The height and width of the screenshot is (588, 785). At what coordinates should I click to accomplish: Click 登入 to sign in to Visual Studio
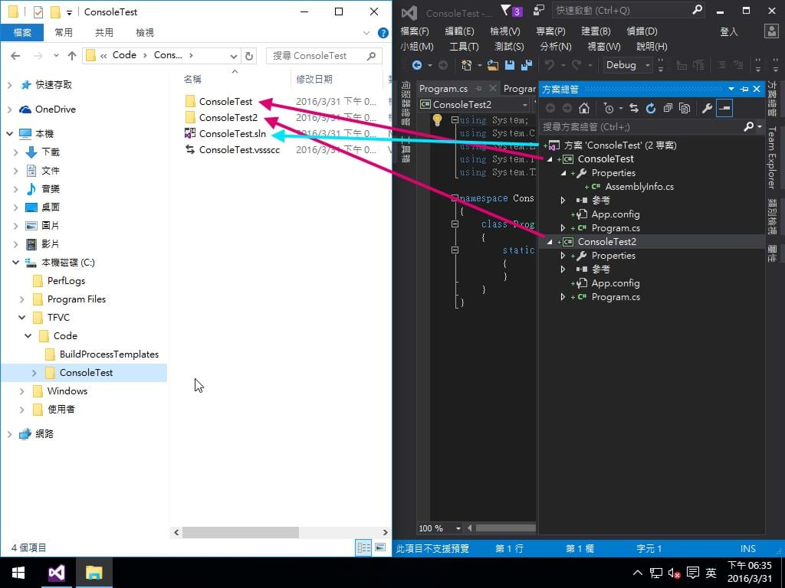[x=729, y=31]
